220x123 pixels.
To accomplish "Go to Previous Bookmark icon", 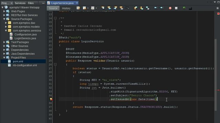I will point(135,8).
